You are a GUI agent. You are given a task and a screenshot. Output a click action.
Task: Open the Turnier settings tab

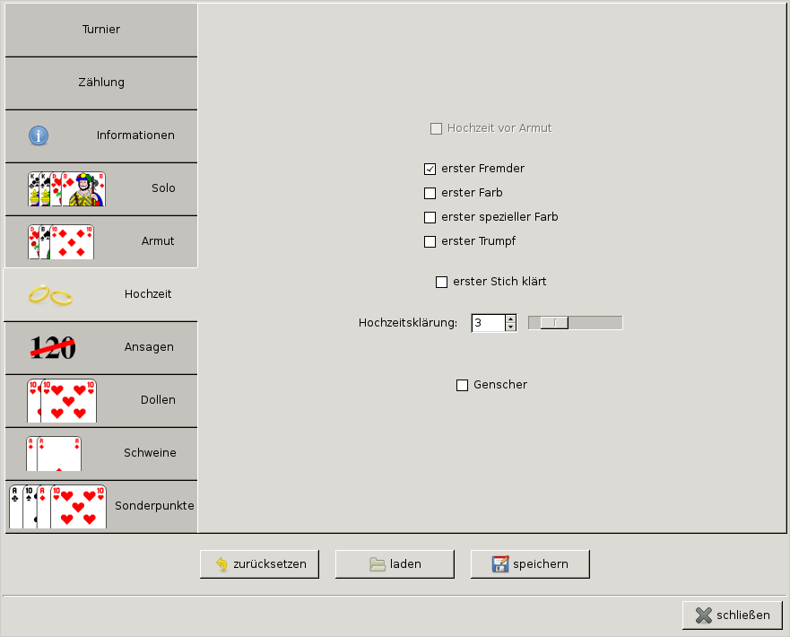[x=100, y=30]
